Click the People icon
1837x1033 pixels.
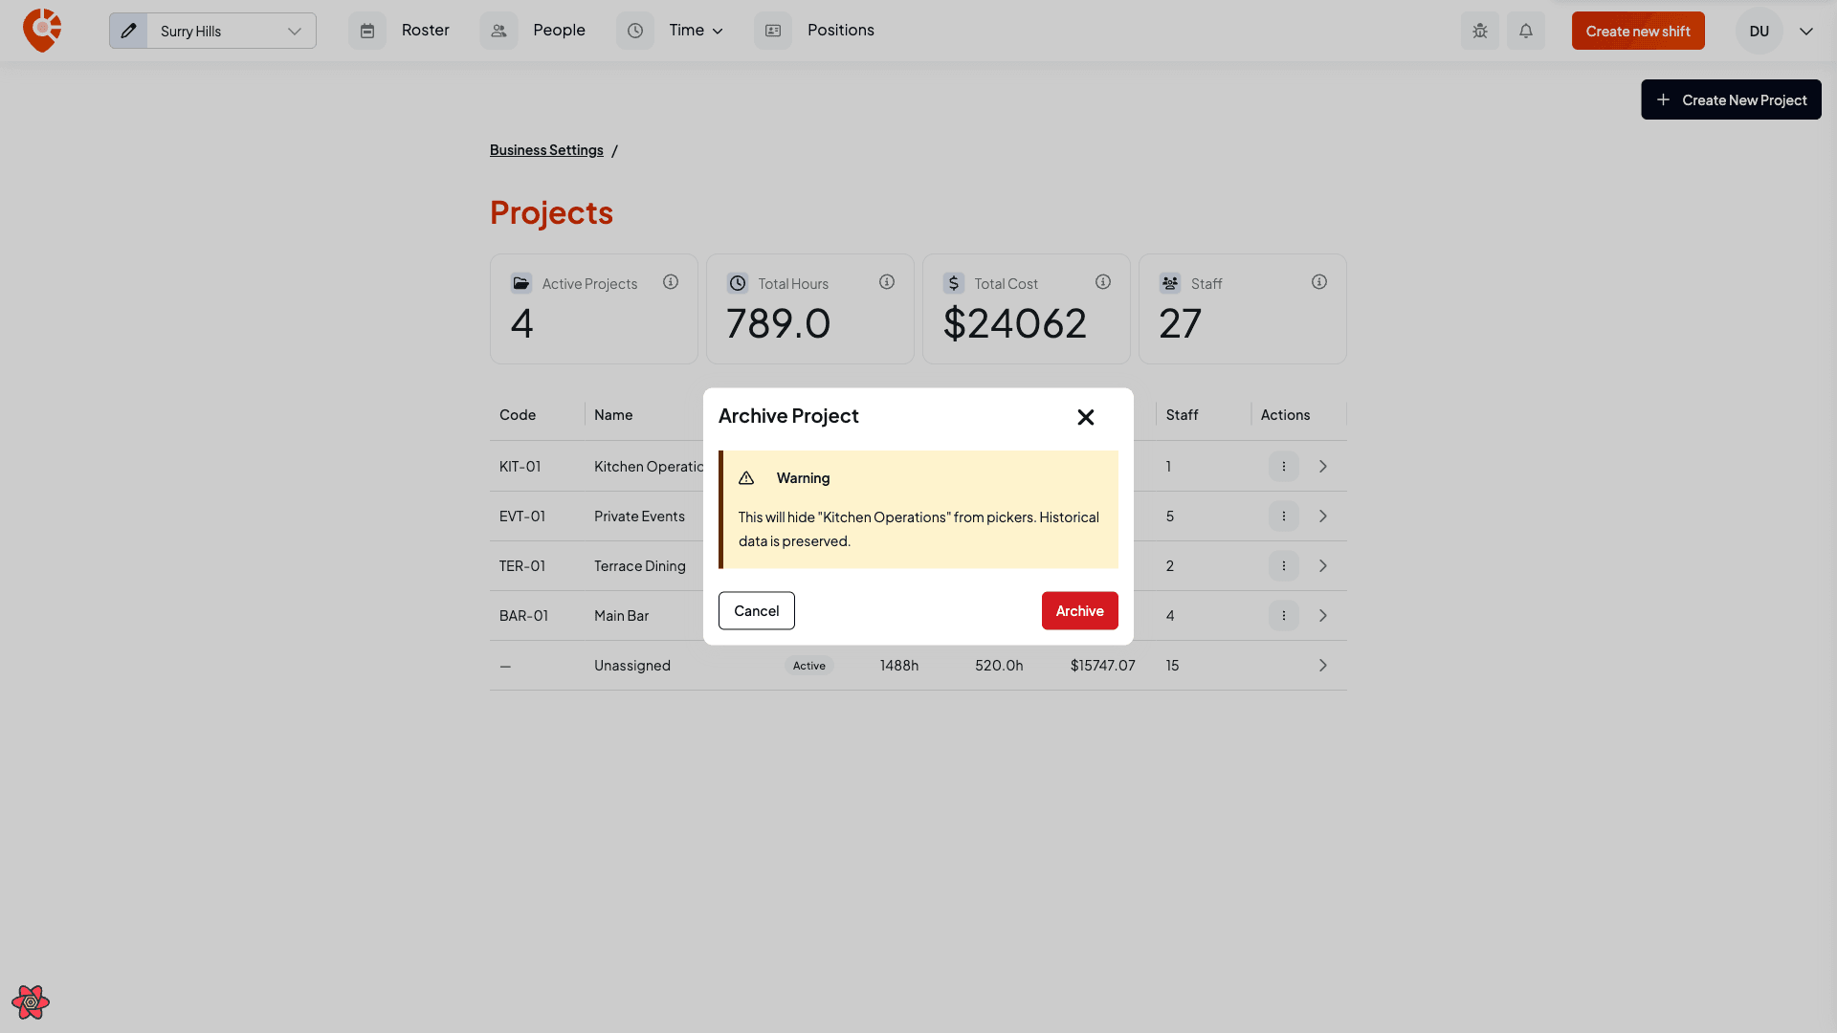(x=498, y=31)
